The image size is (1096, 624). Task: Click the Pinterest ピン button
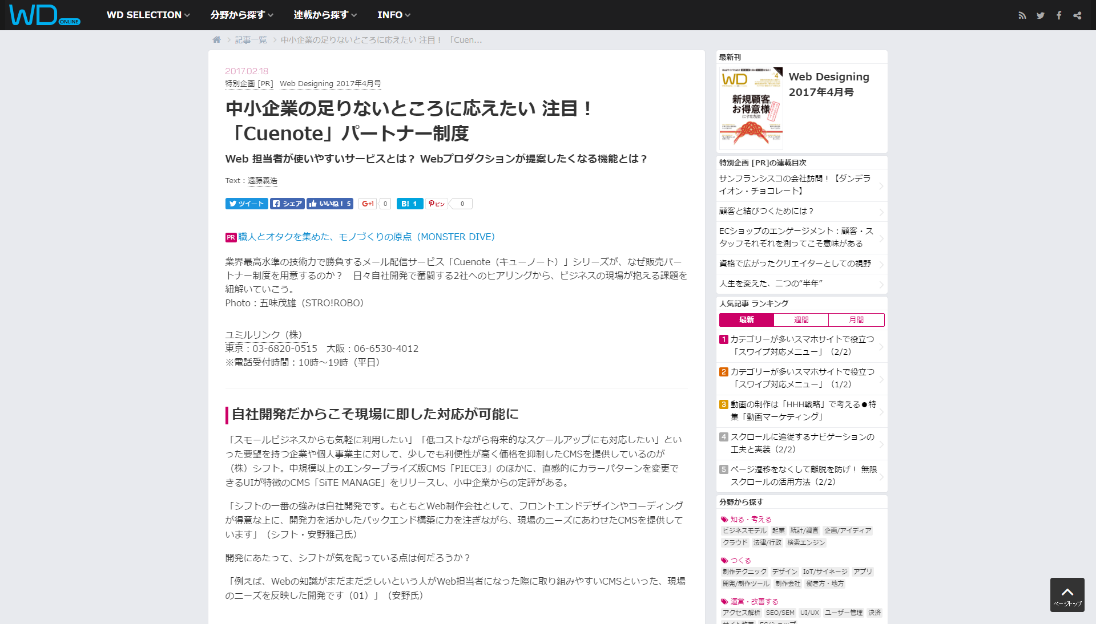437,204
